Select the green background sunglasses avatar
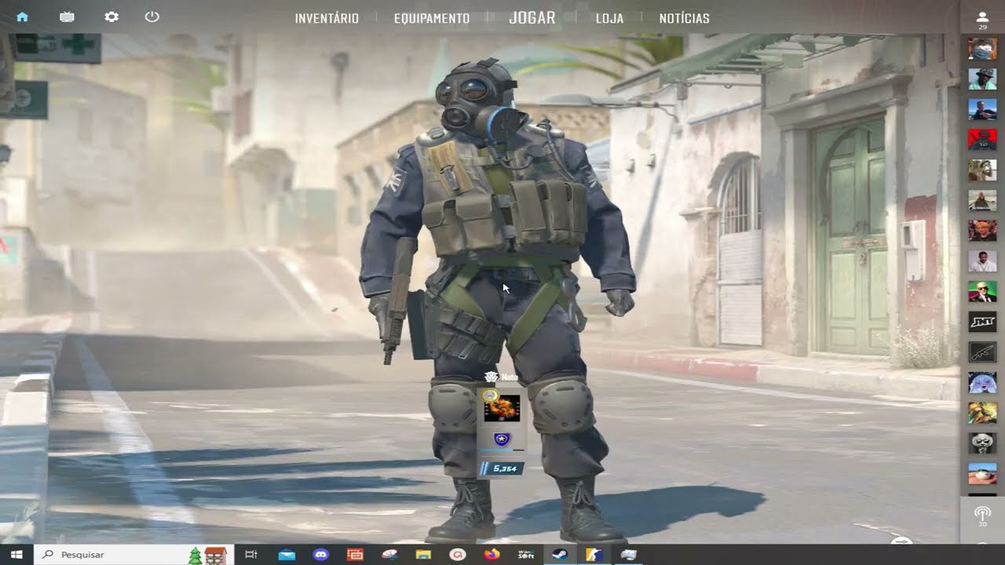The width and height of the screenshot is (1005, 565). pyautogui.click(x=982, y=291)
